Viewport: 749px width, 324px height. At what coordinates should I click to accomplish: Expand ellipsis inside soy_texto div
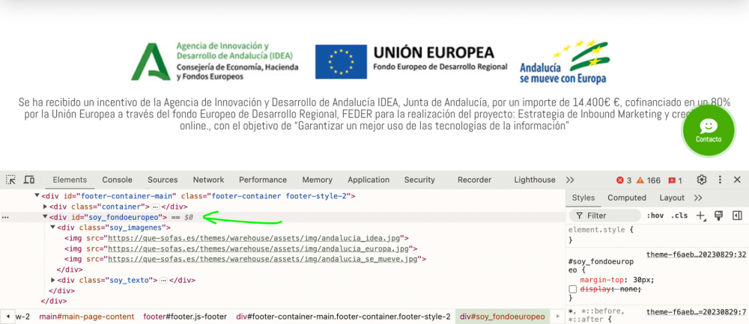click(163, 280)
